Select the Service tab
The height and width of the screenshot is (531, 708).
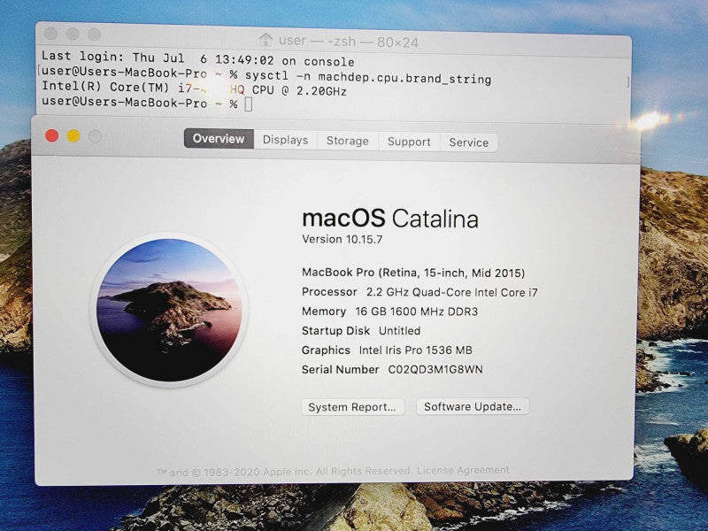(x=469, y=142)
